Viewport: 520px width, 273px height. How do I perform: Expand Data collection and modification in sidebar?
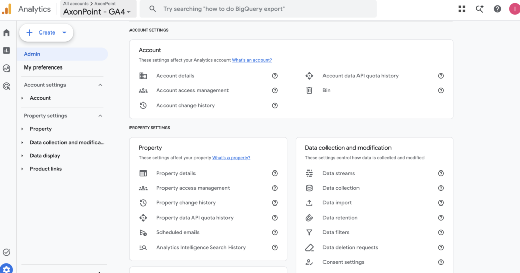coord(22,143)
